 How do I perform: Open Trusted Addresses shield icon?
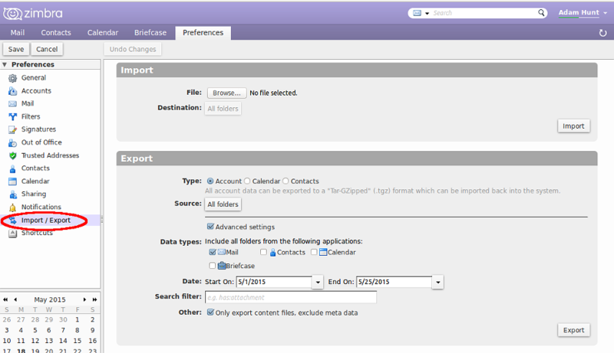pos(12,155)
